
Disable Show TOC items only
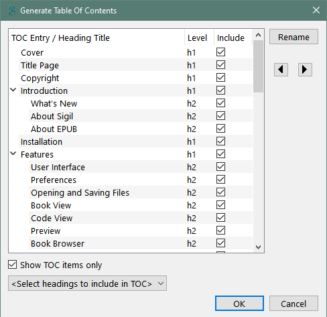coord(13,264)
